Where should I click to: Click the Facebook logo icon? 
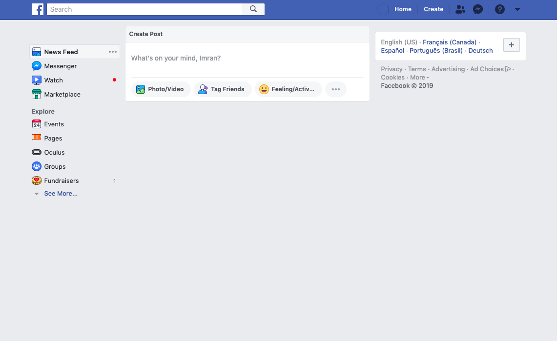pyautogui.click(x=38, y=9)
